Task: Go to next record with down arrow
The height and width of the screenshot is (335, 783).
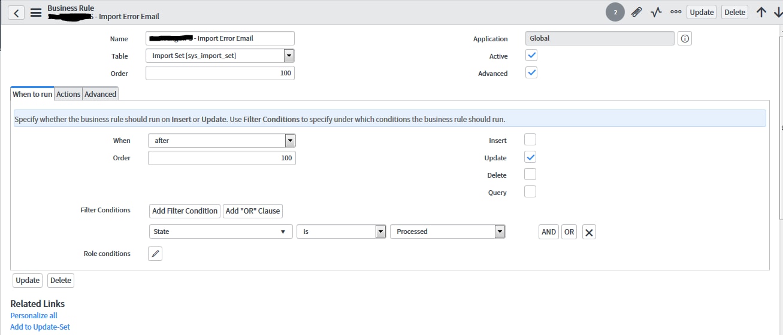Action: coord(778,12)
